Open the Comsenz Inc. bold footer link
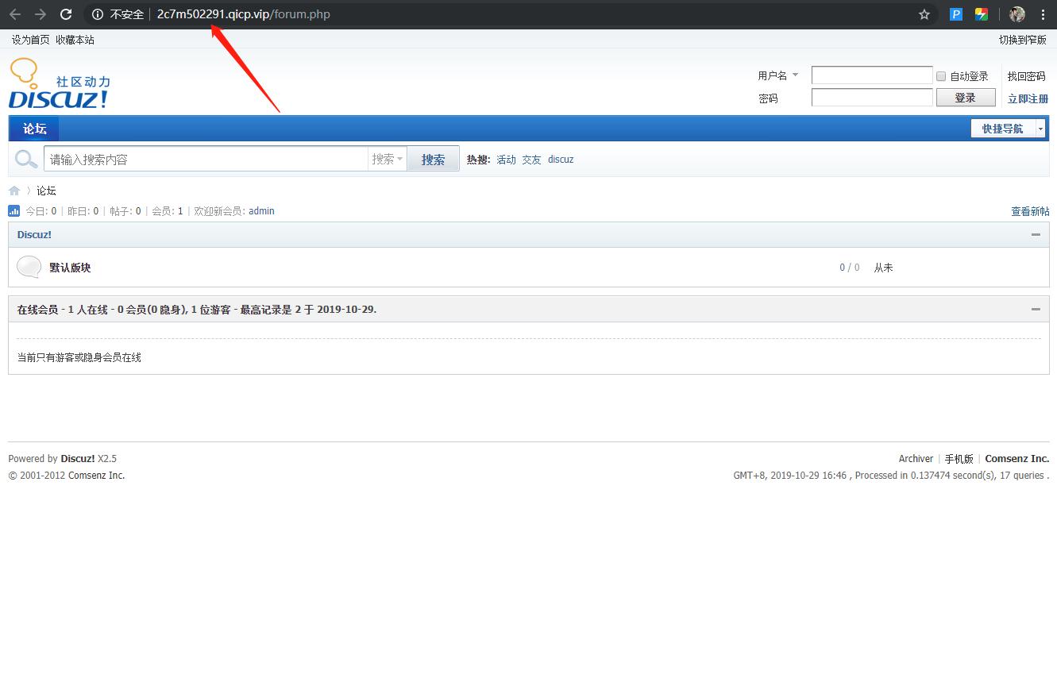 (x=1017, y=459)
